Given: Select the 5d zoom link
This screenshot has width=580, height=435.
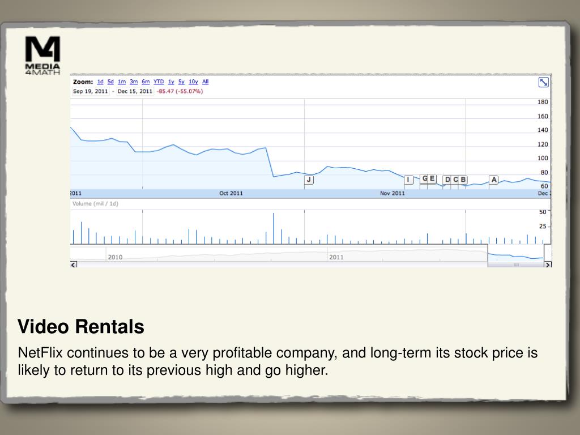Looking at the screenshot, I should (x=110, y=82).
